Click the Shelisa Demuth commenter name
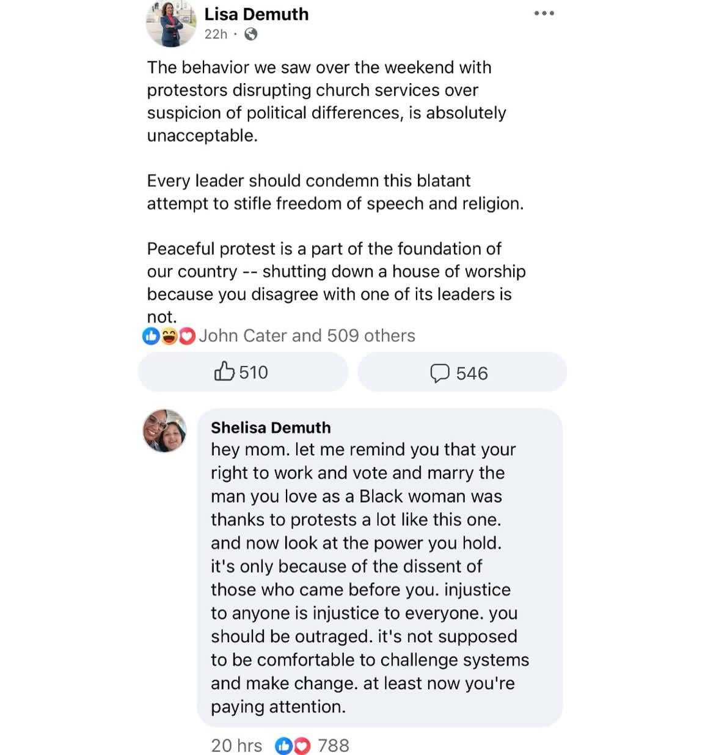This screenshot has width=716, height=755. click(271, 428)
